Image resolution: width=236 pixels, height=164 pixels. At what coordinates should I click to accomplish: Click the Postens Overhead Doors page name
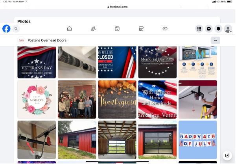(x=47, y=40)
